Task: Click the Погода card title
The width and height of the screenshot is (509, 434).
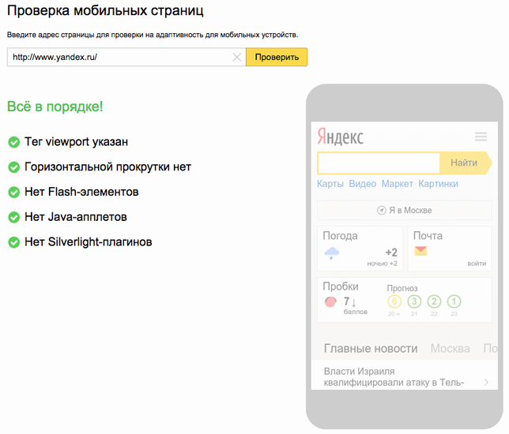Action: point(340,236)
